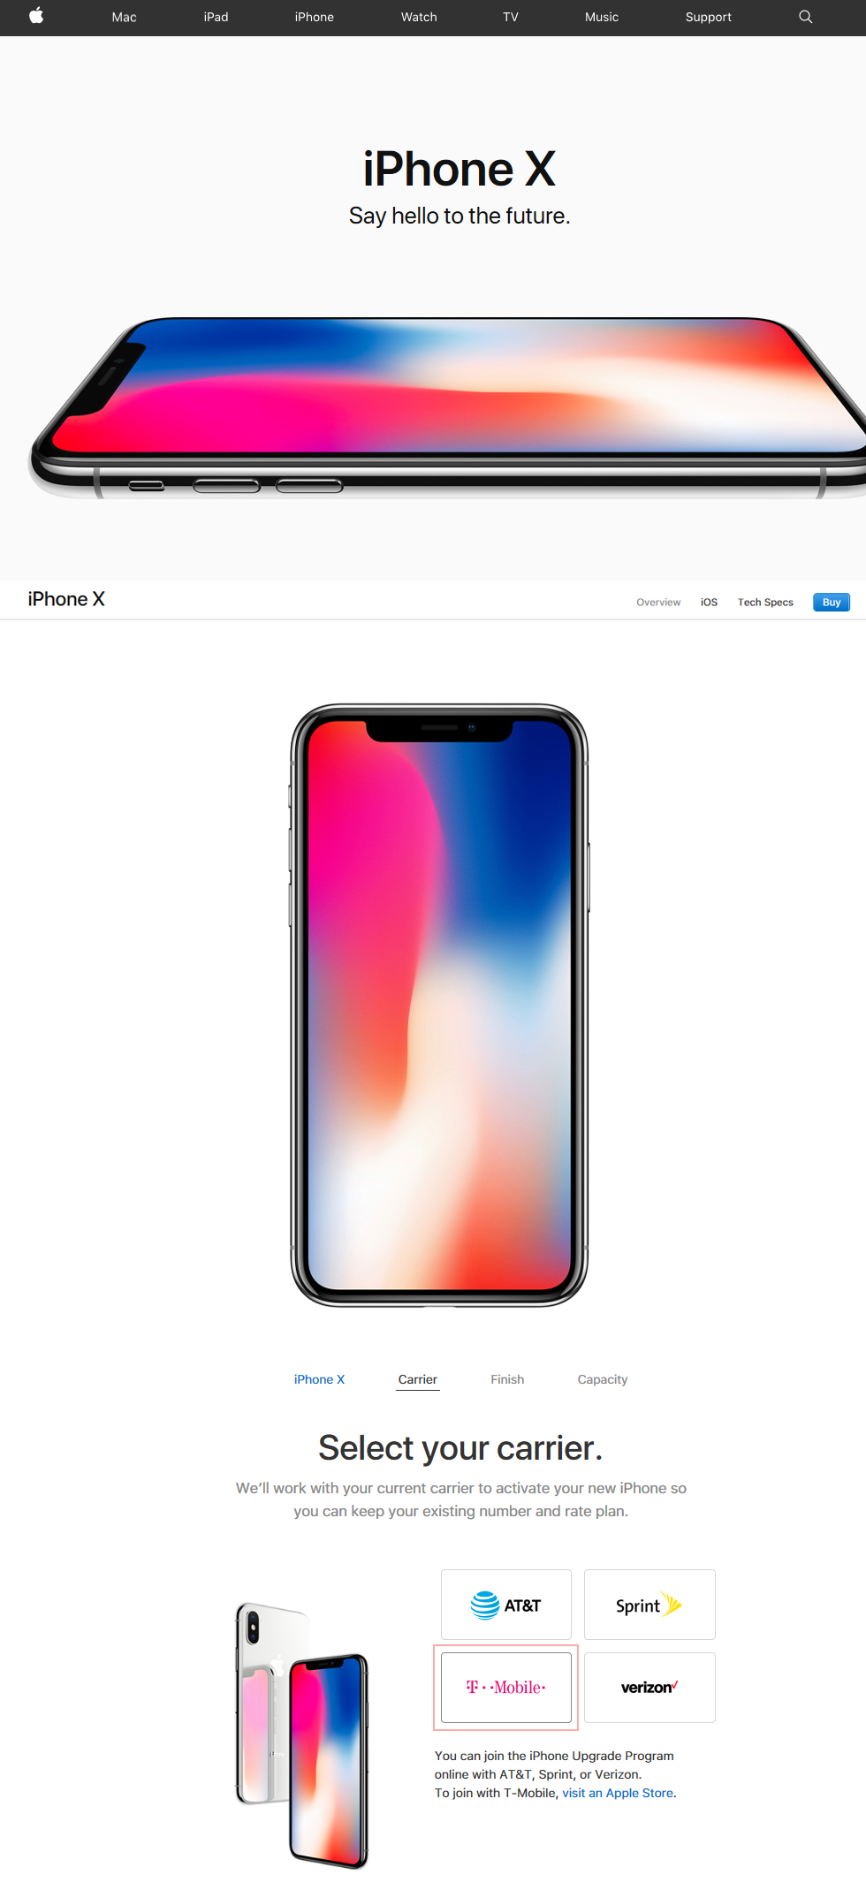The height and width of the screenshot is (1890, 866).
Task: Follow the visit an Apple Store link
Action: [x=618, y=1793]
